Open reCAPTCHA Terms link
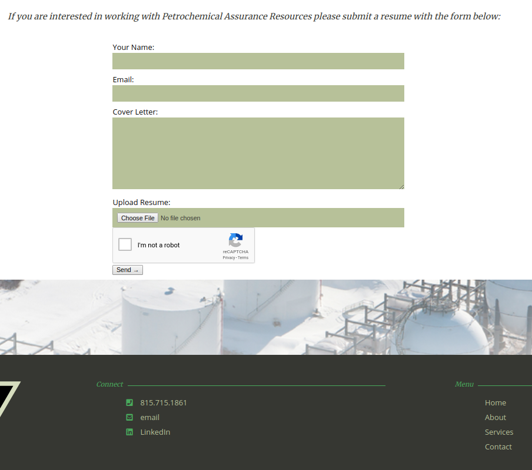This screenshot has width=532, height=470. coord(243,258)
